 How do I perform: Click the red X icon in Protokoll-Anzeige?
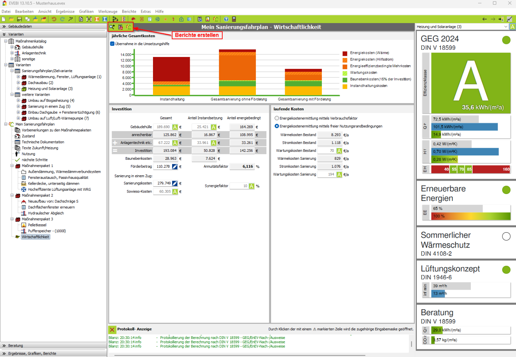point(112,329)
